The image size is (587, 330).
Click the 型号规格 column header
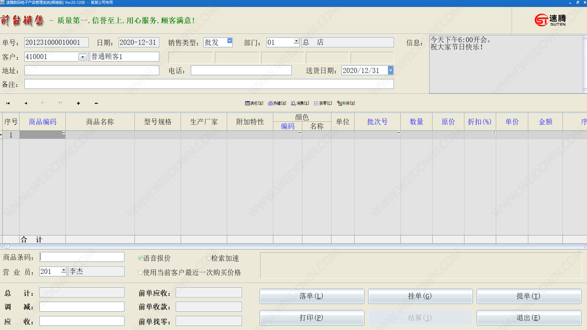[158, 122]
